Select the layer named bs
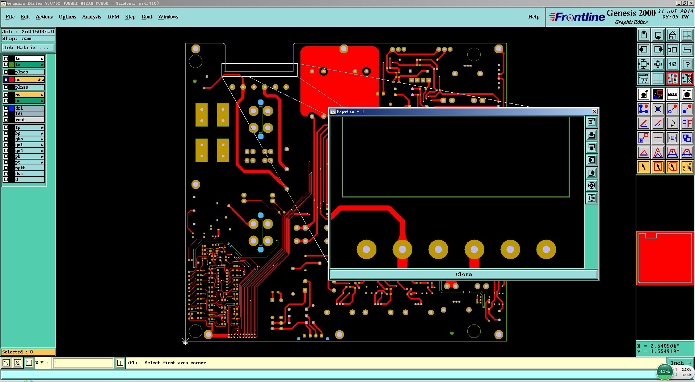 29,101
